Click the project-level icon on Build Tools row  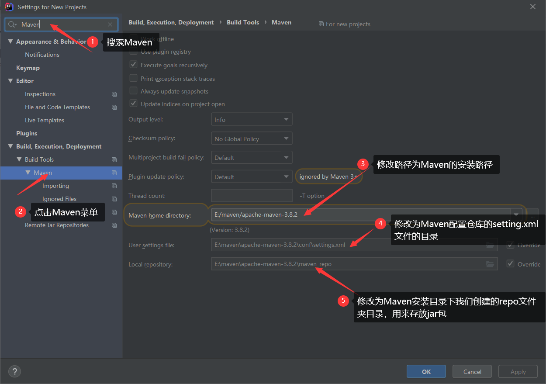tap(114, 160)
